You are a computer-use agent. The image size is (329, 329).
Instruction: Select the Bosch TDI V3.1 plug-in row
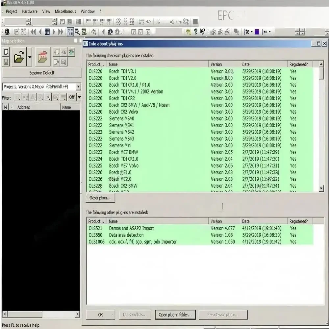(x=200, y=71)
